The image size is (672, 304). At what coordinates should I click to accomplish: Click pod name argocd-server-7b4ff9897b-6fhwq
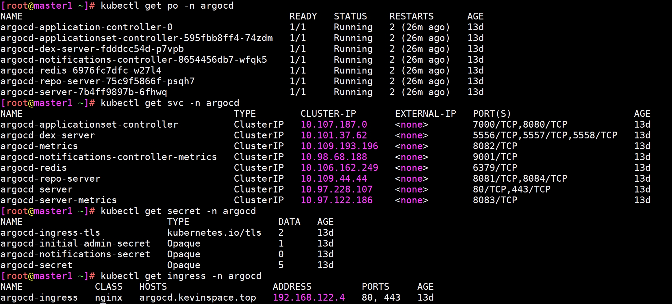(x=84, y=92)
